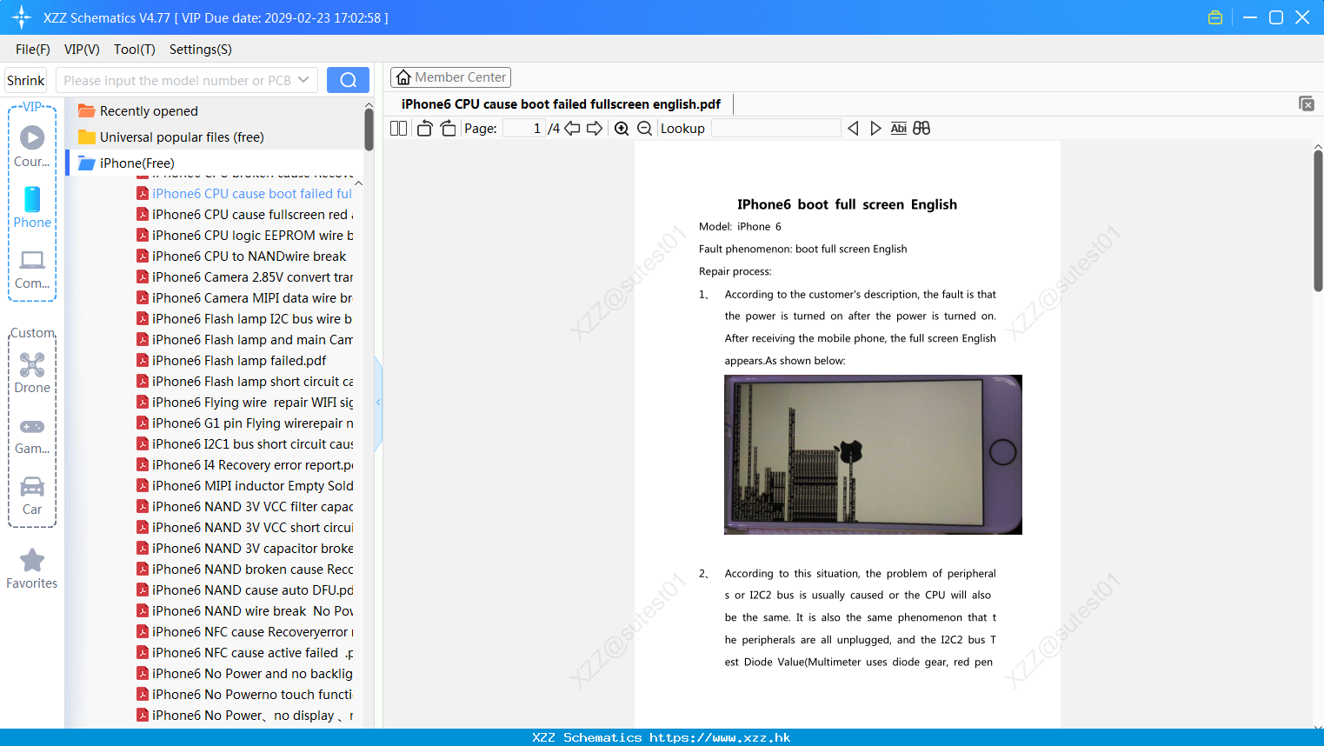Image resolution: width=1324 pixels, height=746 pixels.
Task: Click the model number or PCB input field
Action: tap(177, 80)
